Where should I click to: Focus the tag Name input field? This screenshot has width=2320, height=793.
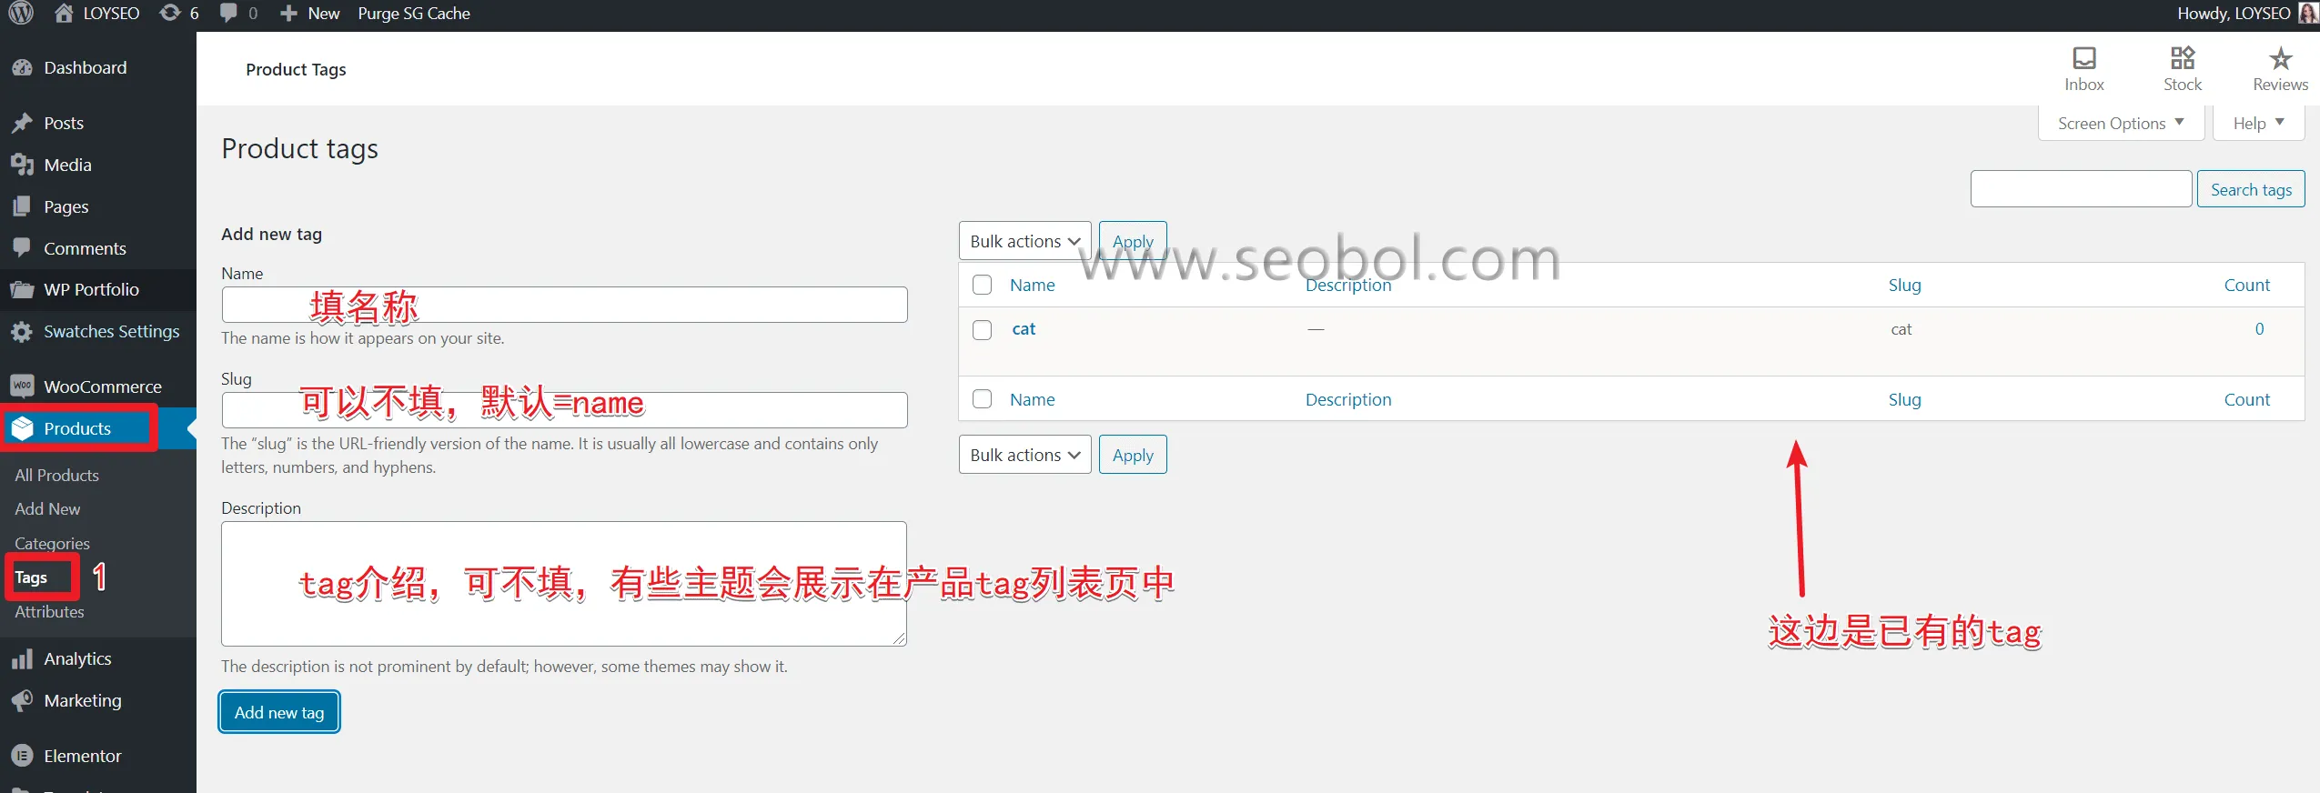(x=564, y=305)
